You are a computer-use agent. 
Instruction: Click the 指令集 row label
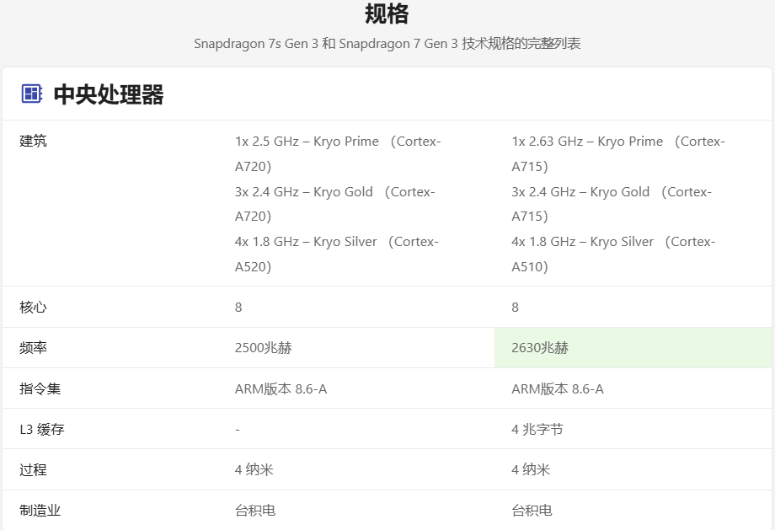40,388
